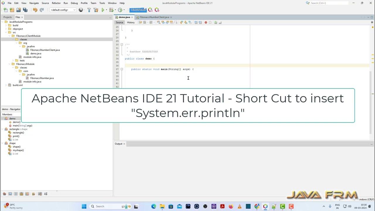375x211 pixels.
Task: Click the Debug Project icon
Action: 111,10
